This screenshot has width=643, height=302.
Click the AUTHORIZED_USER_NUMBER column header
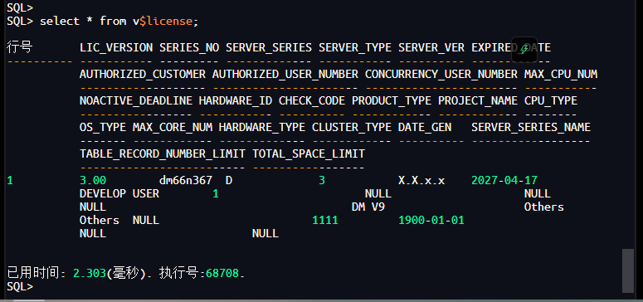(x=285, y=75)
